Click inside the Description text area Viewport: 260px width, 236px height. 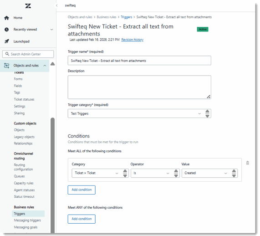point(139,87)
